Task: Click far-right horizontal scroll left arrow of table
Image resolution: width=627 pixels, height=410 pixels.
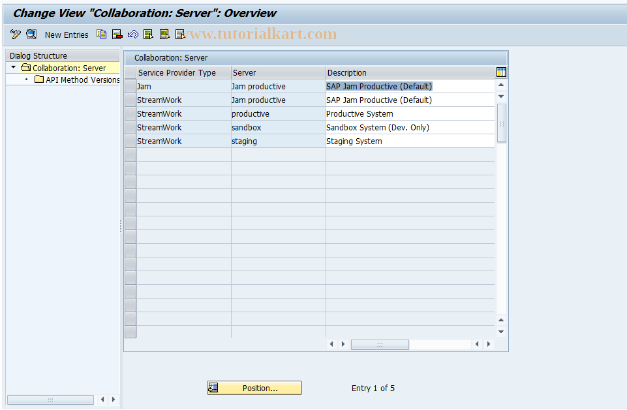Action: click(x=477, y=344)
